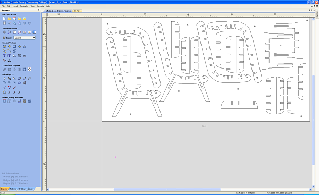Activate Selection mode arrow
319x195 pixels.
4,78
